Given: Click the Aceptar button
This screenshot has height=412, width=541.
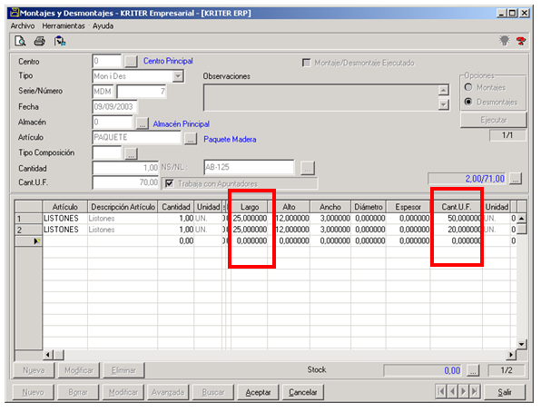Looking at the screenshot, I should tap(258, 392).
